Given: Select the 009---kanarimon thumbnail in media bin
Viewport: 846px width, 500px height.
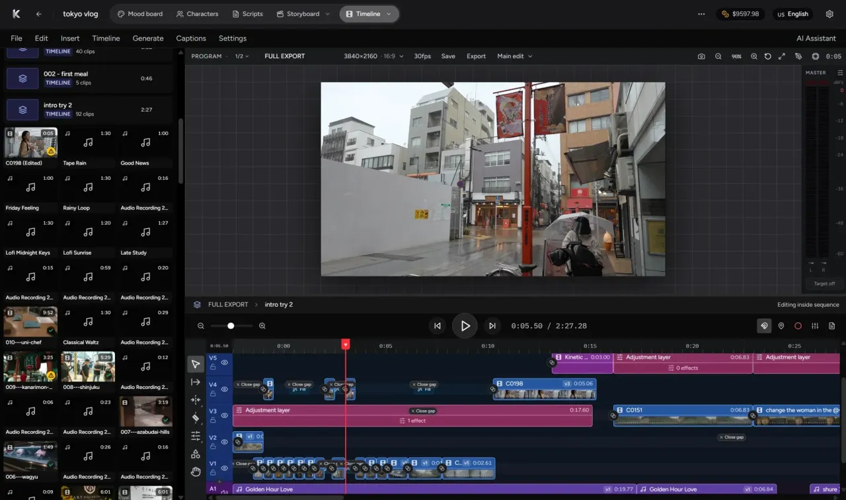Looking at the screenshot, I should [x=30, y=367].
